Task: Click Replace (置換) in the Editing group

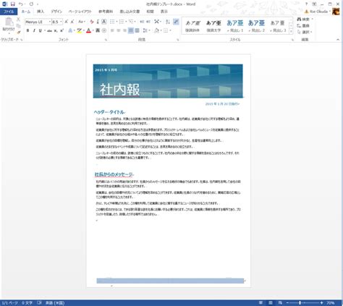Action: (x=303, y=25)
